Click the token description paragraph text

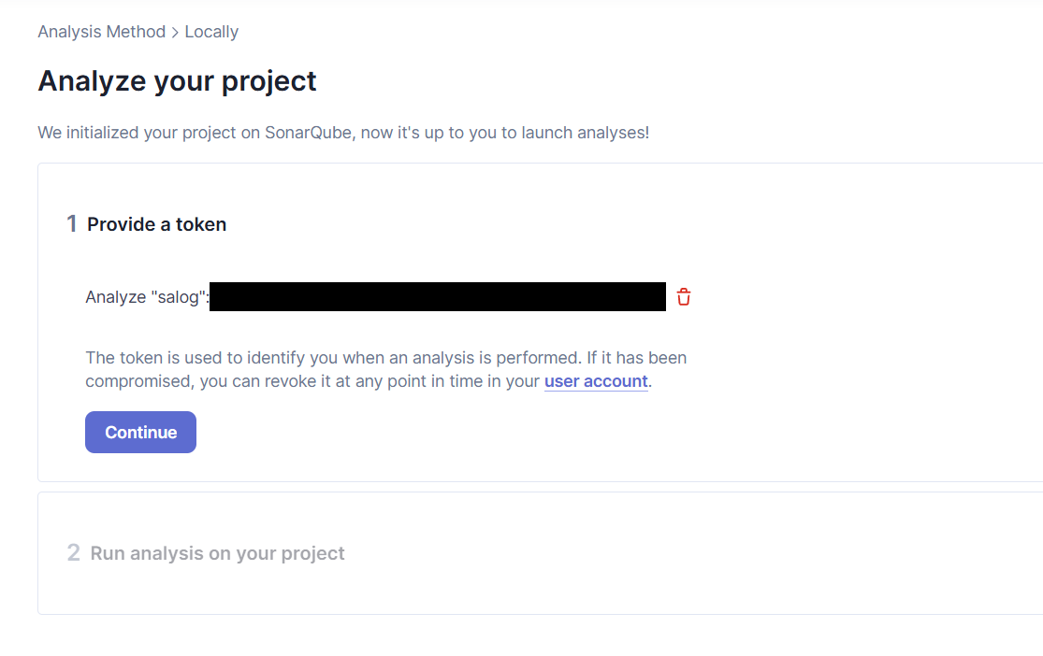pyautogui.click(x=385, y=369)
